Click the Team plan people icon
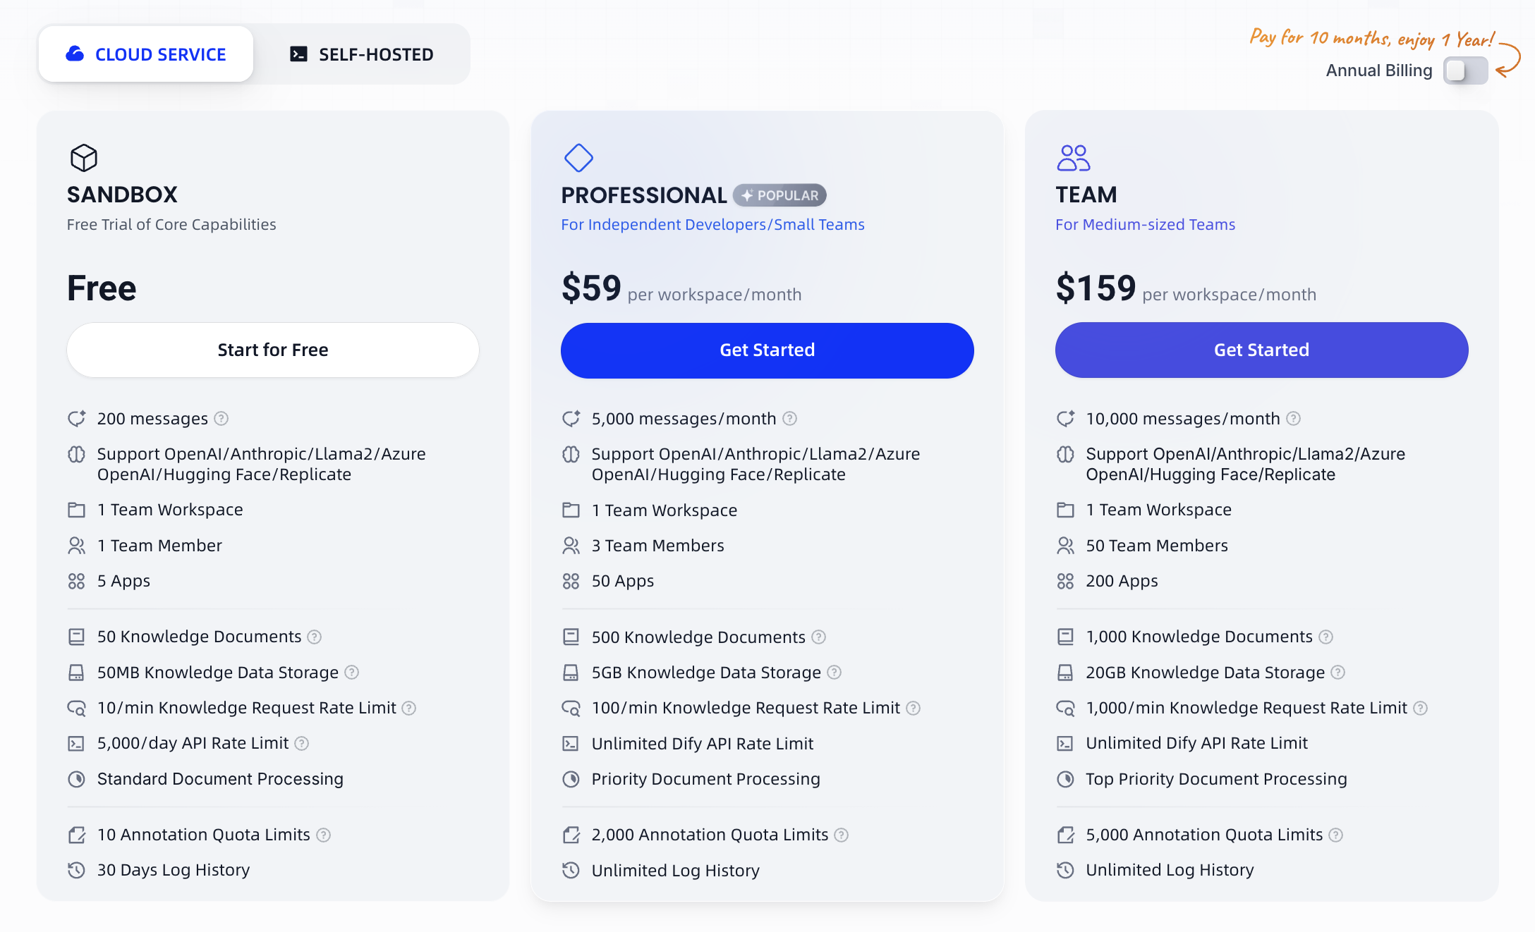Image resolution: width=1535 pixels, height=932 pixels. 1073,158
